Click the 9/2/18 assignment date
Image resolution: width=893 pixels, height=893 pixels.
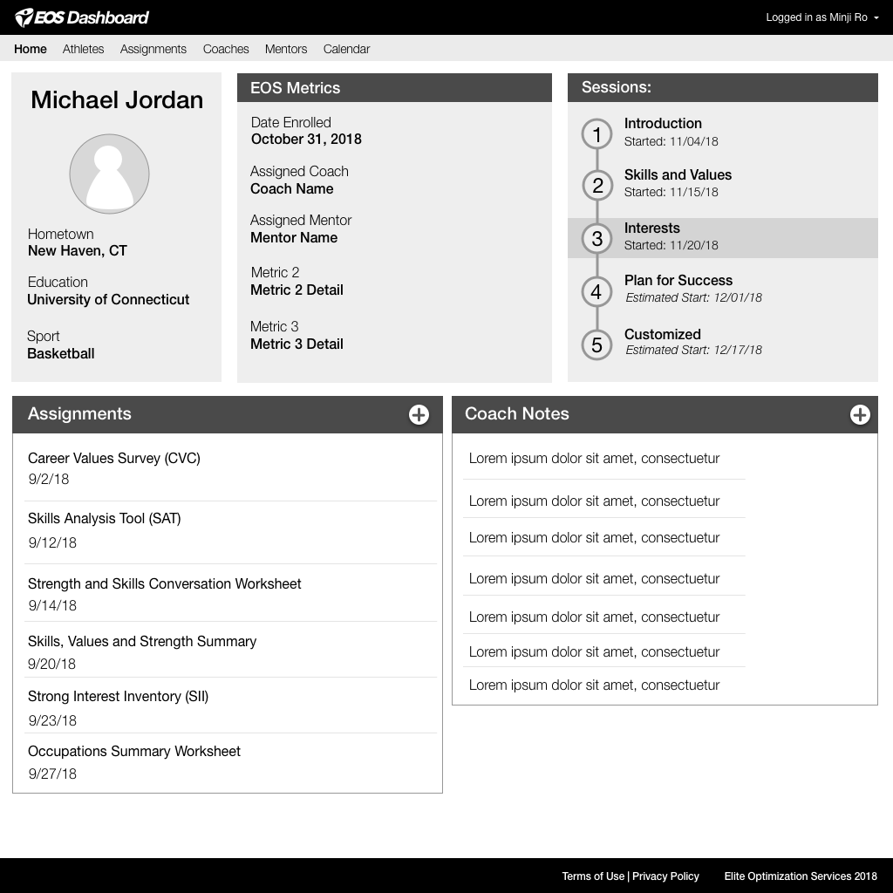pos(49,479)
